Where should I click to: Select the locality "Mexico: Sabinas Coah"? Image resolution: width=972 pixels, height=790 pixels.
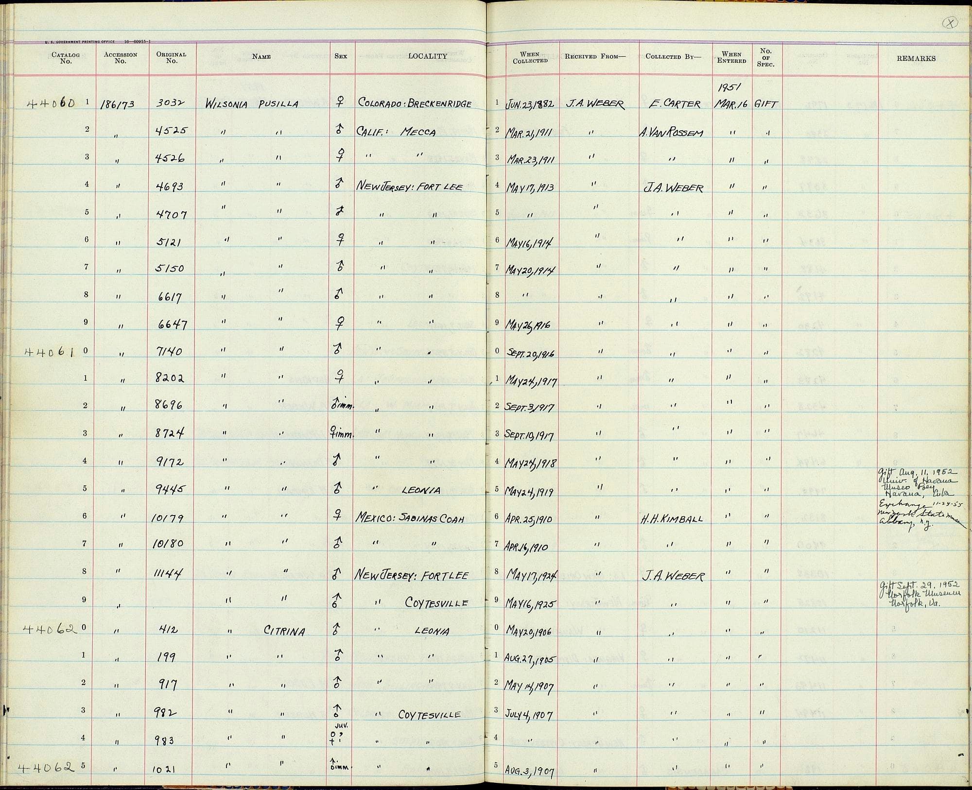410,518
